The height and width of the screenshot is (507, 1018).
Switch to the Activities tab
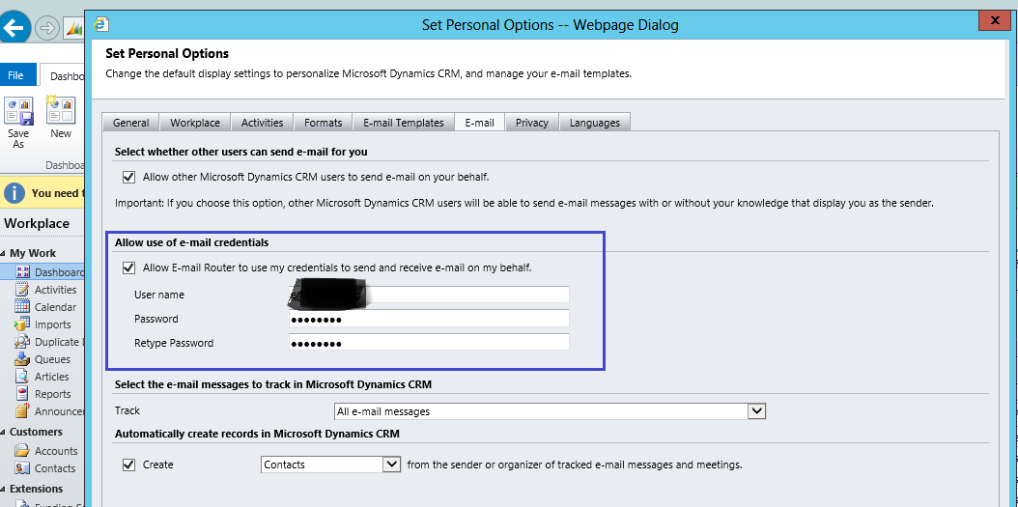coord(263,123)
